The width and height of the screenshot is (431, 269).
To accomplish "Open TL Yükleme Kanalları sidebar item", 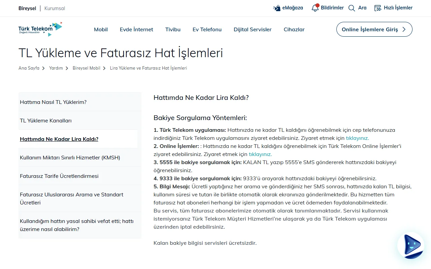I will tap(80, 120).
